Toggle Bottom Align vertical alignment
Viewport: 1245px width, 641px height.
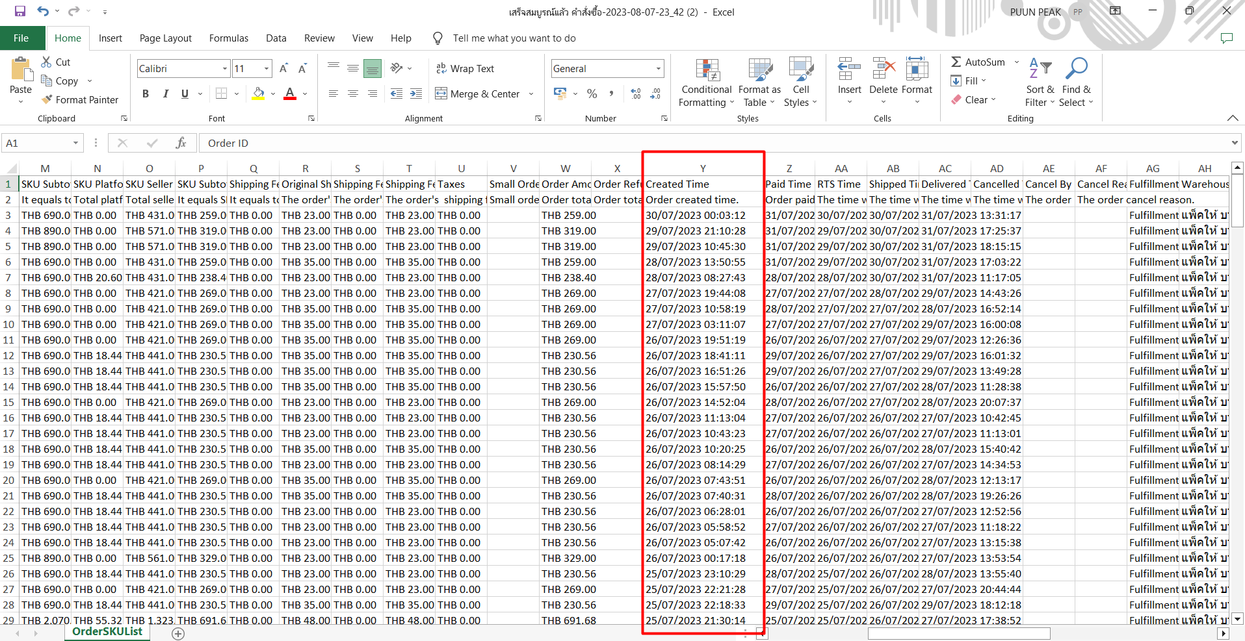click(x=373, y=68)
